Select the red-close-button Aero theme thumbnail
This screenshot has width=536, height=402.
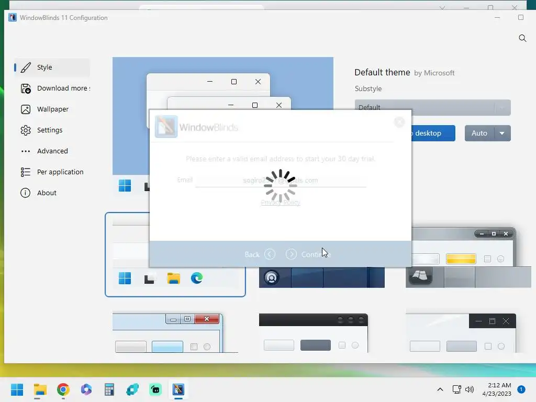(175, 333)
